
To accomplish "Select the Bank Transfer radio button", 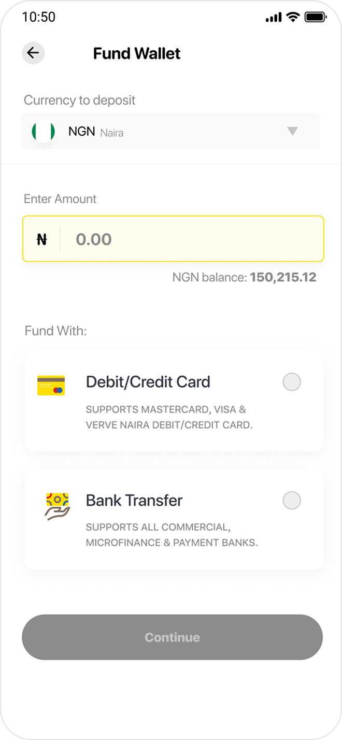I will [292, 501].
